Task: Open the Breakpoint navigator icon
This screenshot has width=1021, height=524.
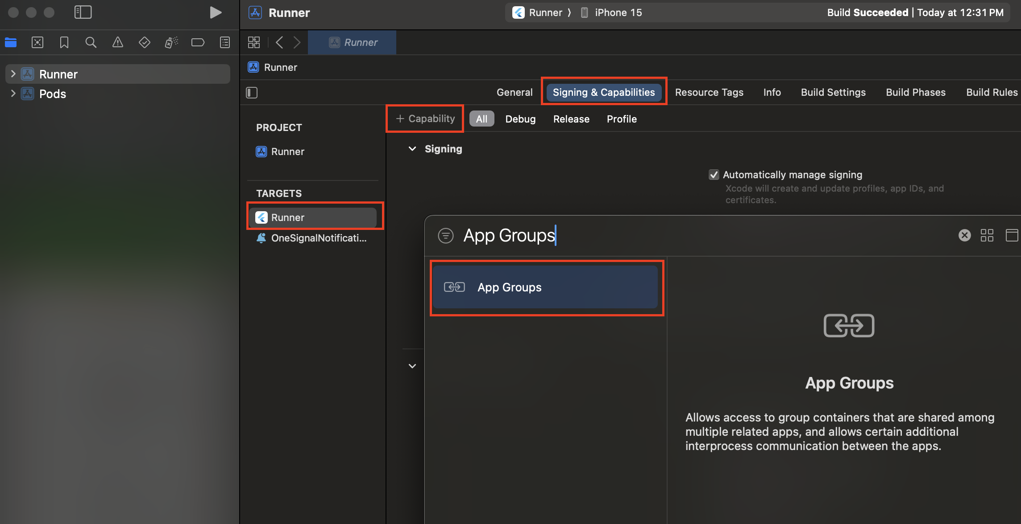Action: click(x=198, y=42)
